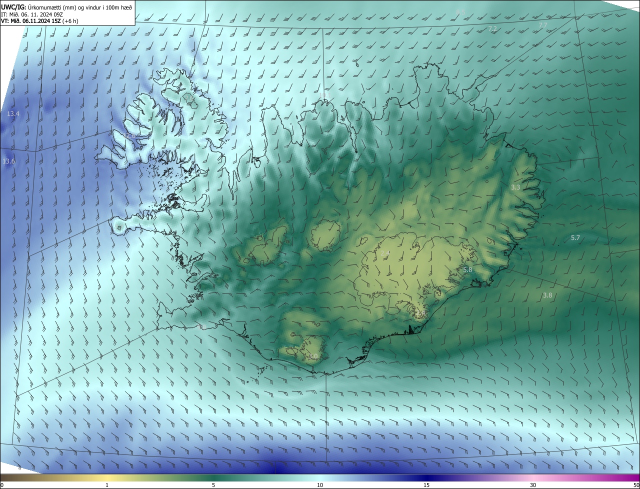
Task: Click the '1' tick on the color scale
Action: point(107,485)
